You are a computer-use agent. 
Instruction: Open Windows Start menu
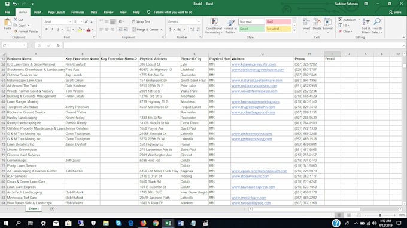(6, 223)
